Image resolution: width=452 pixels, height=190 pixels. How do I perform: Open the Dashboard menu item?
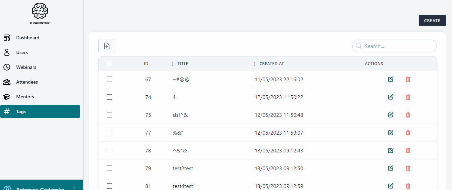(x=28, y=38)
